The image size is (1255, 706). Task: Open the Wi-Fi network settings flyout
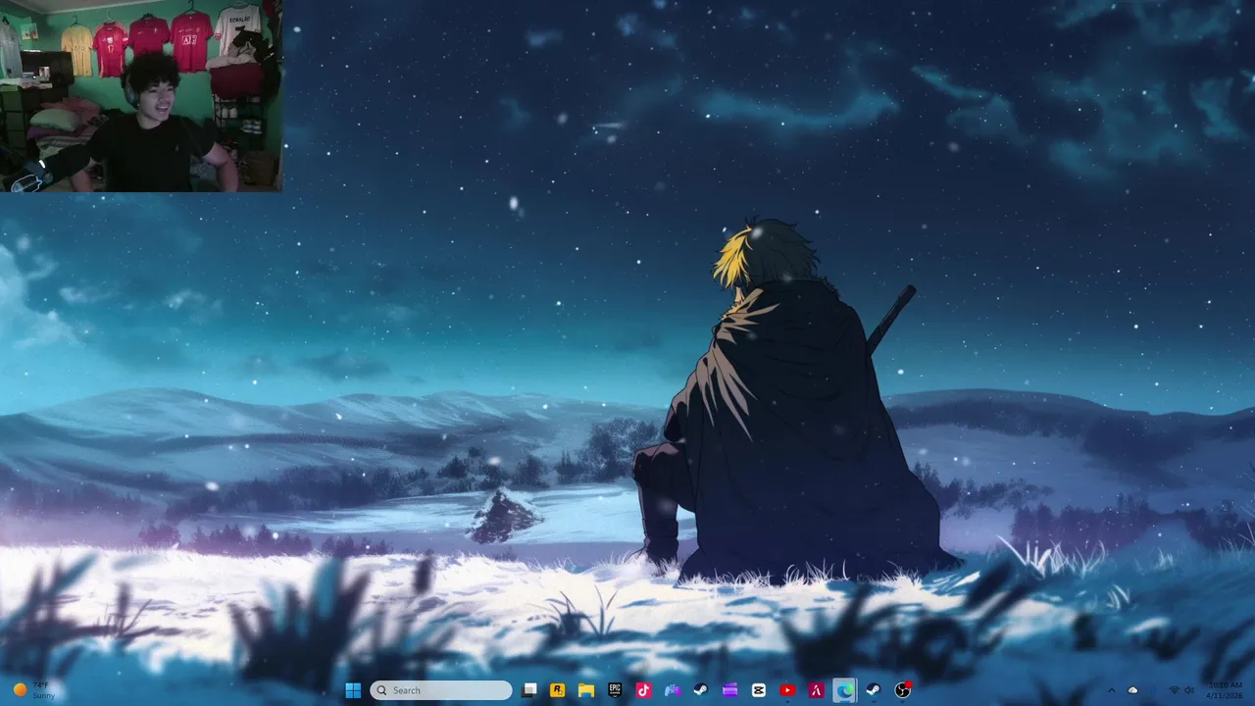[x=1174, y=690]
